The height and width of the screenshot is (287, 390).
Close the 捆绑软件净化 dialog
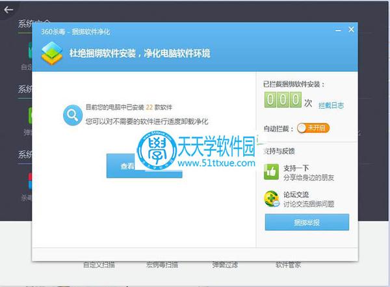coord(351,29)
